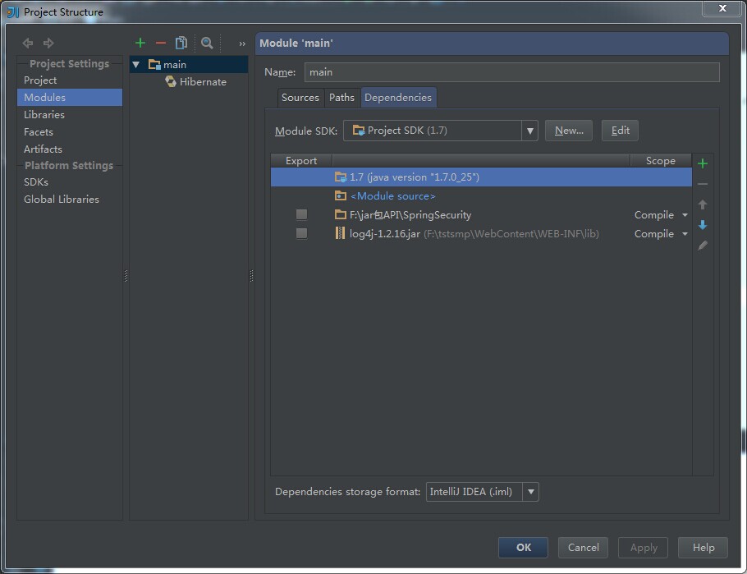
Task: Click the main module folder icon
Action: [x=154, y=64]
